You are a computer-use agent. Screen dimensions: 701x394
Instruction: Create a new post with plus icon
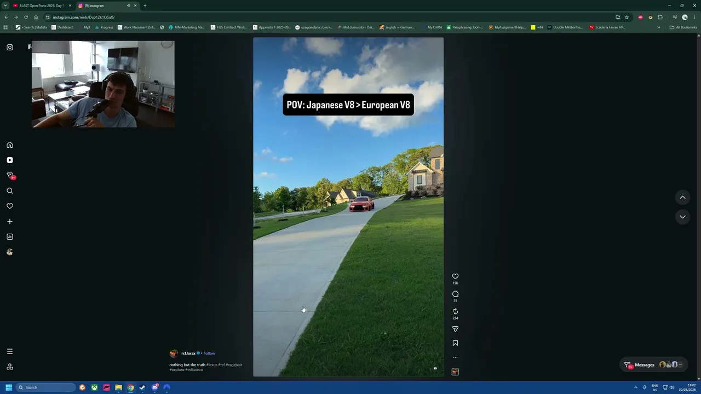click(10, 222)
